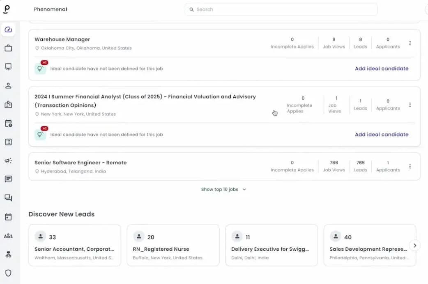Click Warehouse Manager 8 Leads stat
The image size is (428, 284).
[361, 43]
